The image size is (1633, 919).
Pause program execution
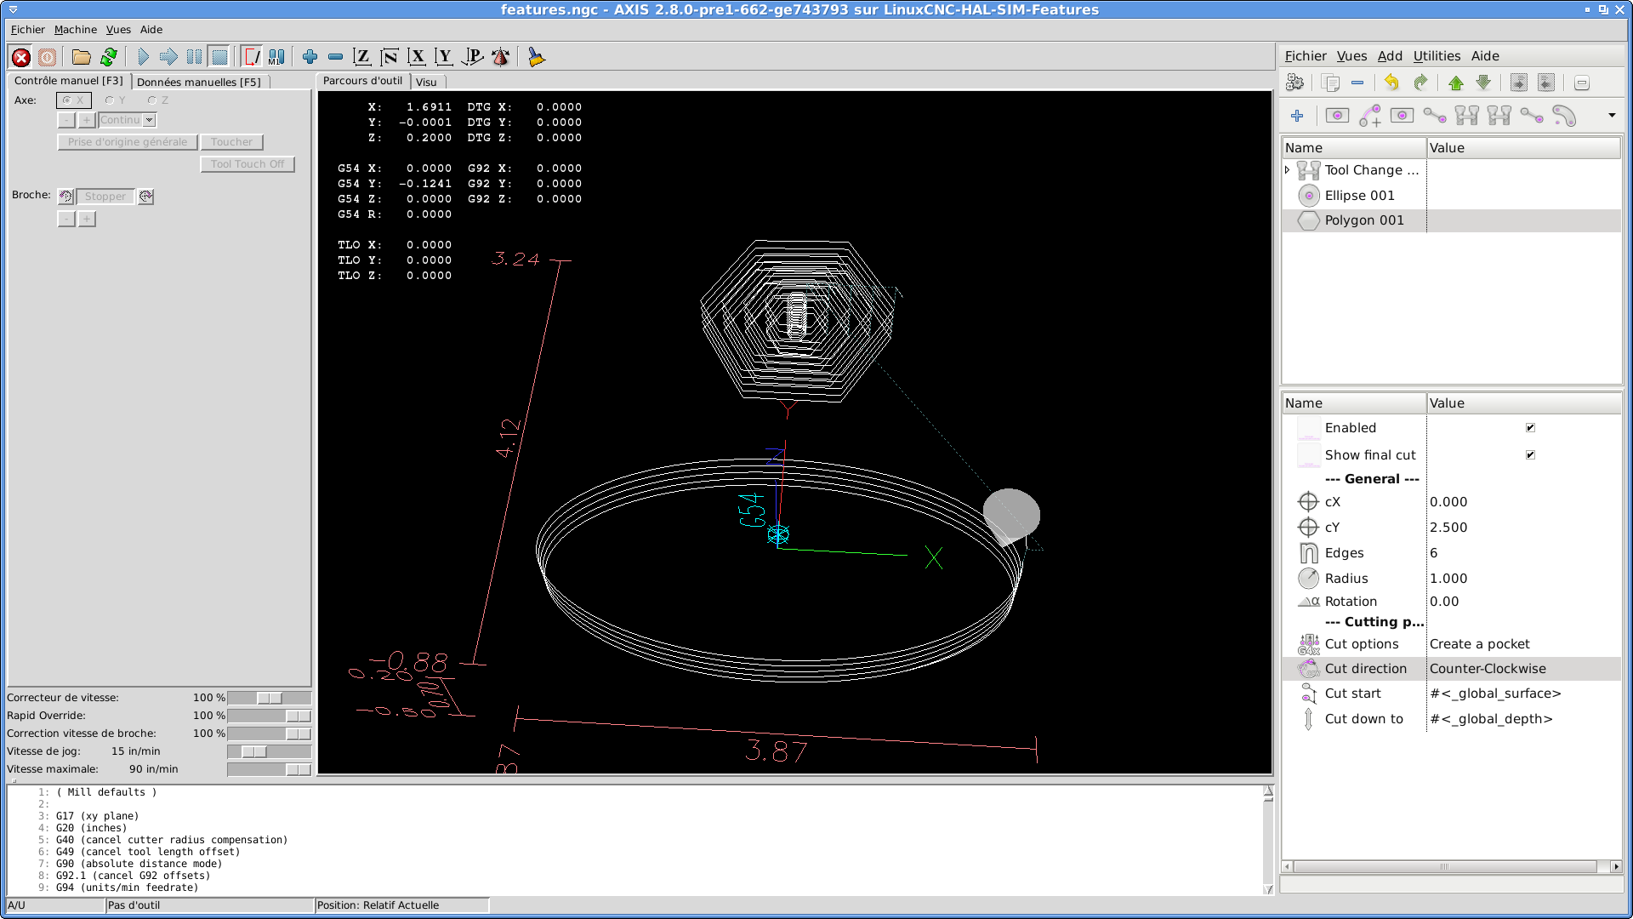point(194,57)
